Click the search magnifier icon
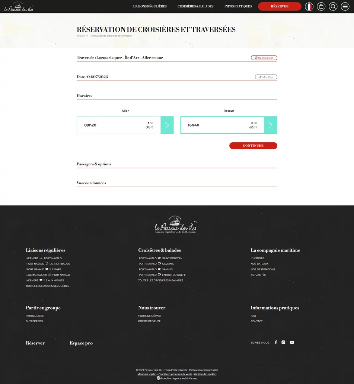The width and height of the screenshot is (354, 384). [333, 6]
